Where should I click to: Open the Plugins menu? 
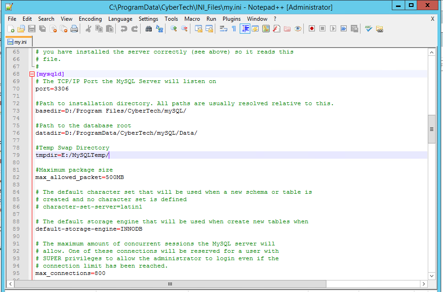231,19
